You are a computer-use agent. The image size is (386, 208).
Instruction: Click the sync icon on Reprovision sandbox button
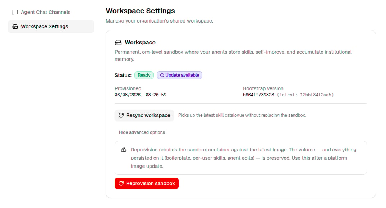[x=121, y=183]
